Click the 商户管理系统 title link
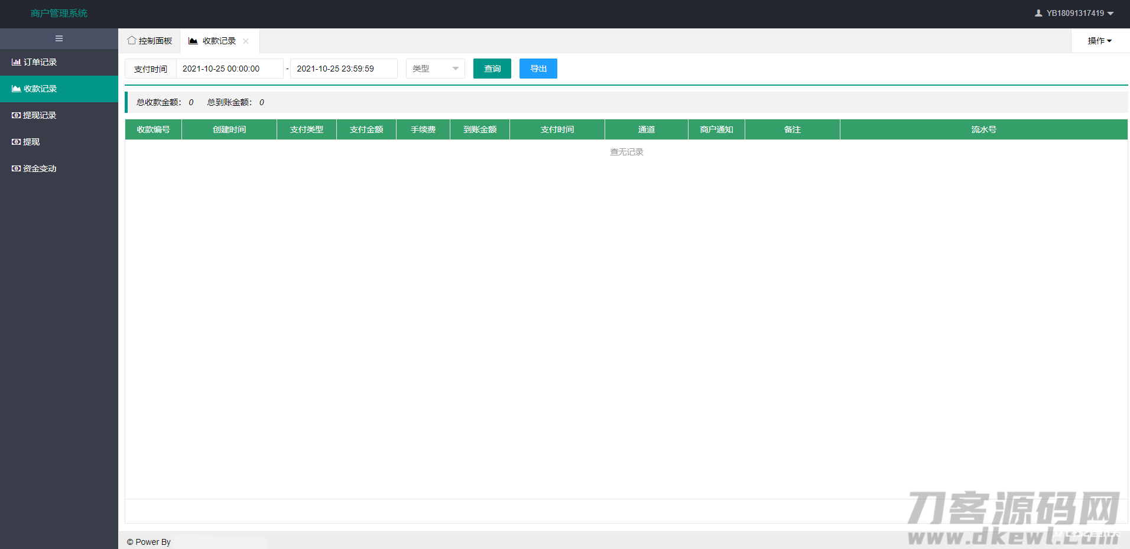1130x549 pixels. (x=59, y=13)
